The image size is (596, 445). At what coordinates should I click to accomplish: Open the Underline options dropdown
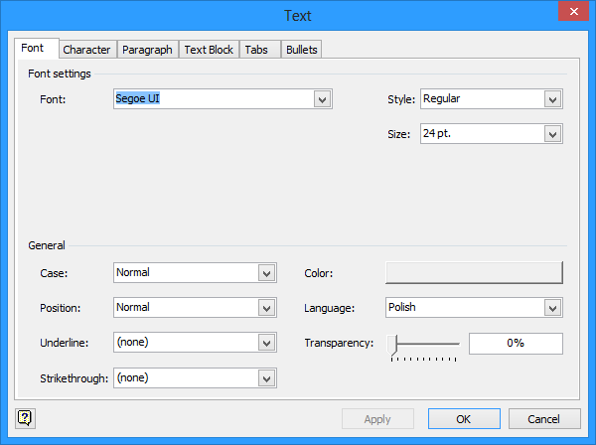(266, 343)
